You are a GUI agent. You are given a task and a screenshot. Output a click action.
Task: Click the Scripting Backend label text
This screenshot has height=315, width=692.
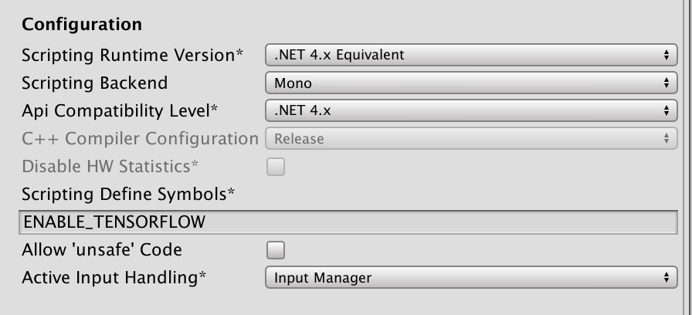pos(94,83)
